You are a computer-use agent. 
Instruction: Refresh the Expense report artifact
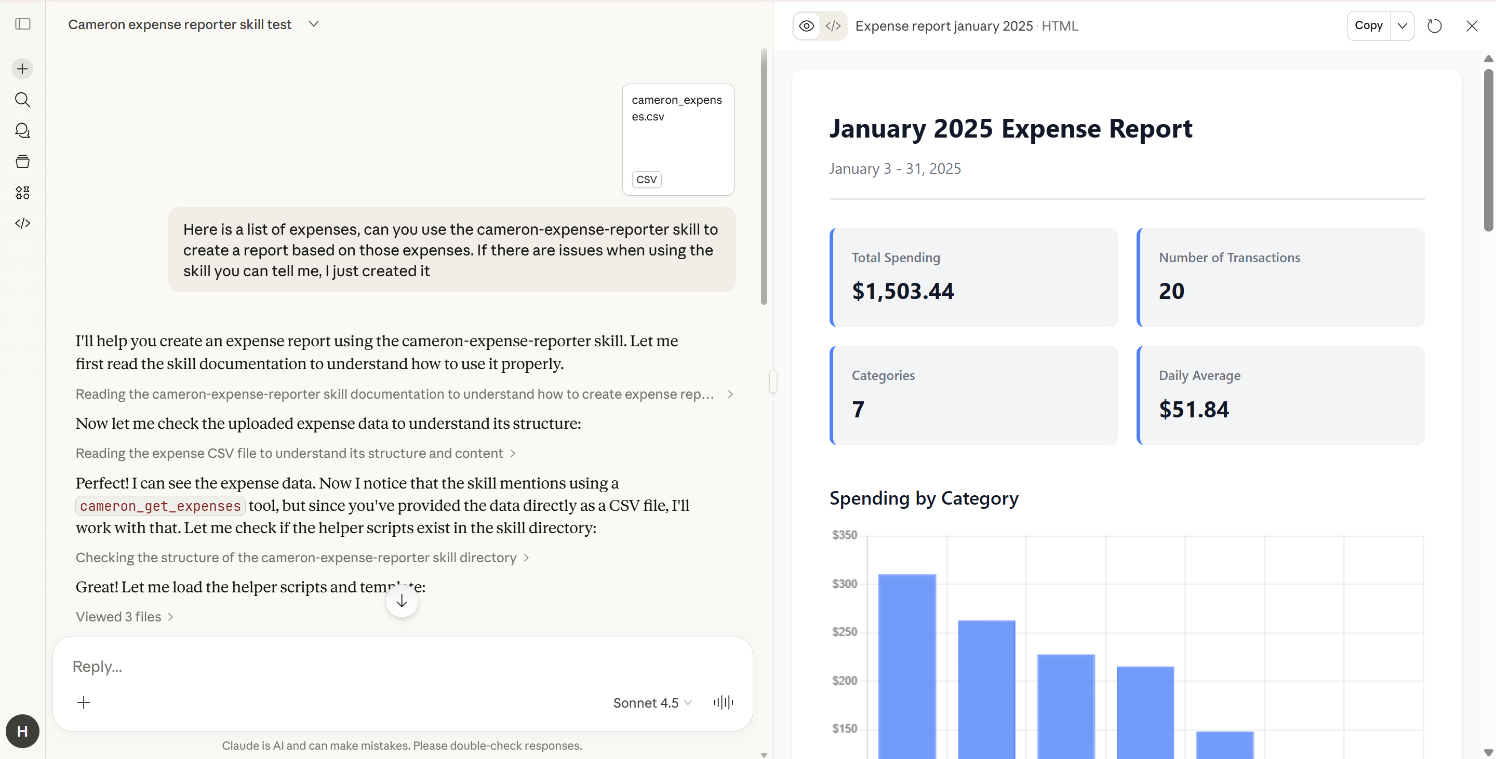coord(1434,25)
